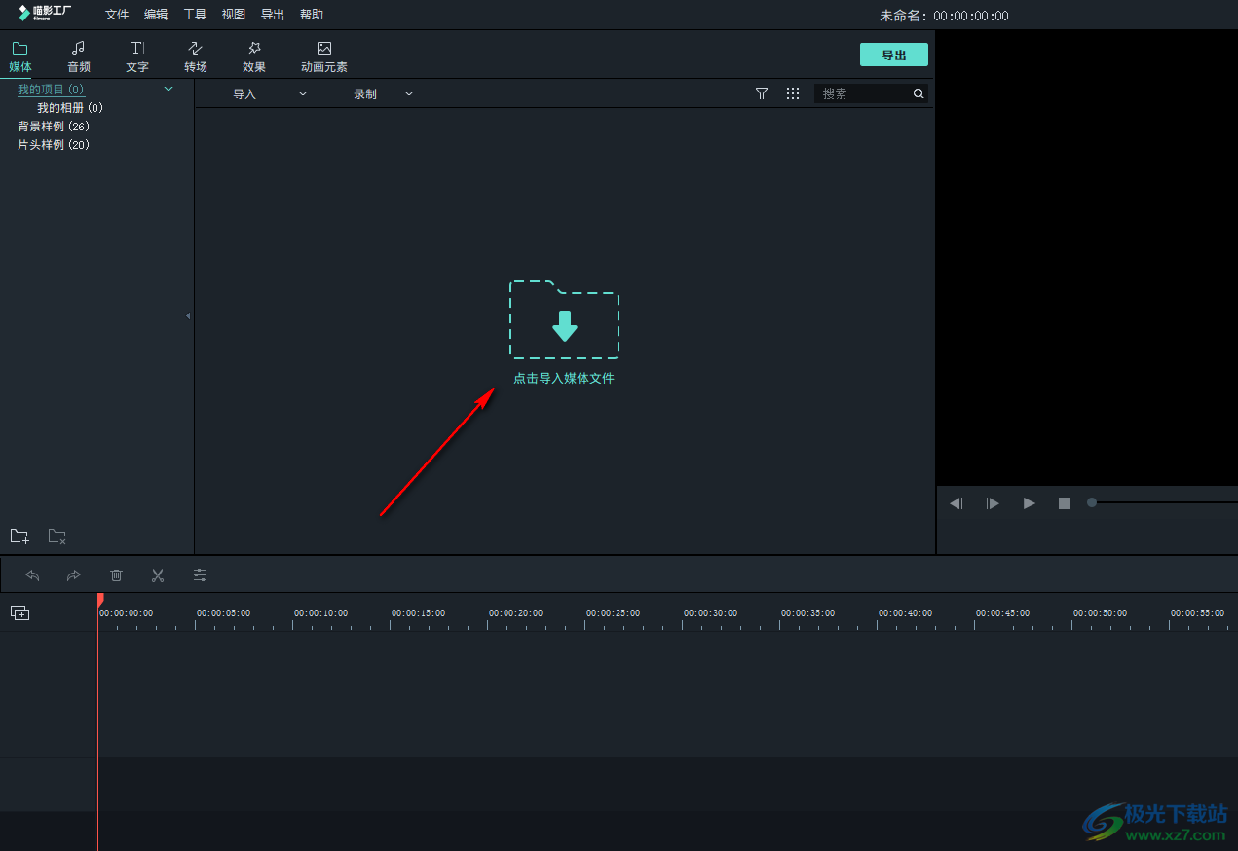The width and height of the screenshot is (1238, 851).
Task: Open the 工具 menu
Action: pos(195,15)
